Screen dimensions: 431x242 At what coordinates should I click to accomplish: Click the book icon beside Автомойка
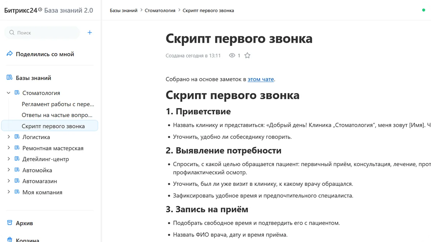[x=17, y=170]
